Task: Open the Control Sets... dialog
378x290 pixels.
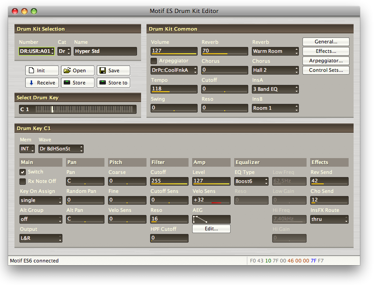Action: coord(326,70)
